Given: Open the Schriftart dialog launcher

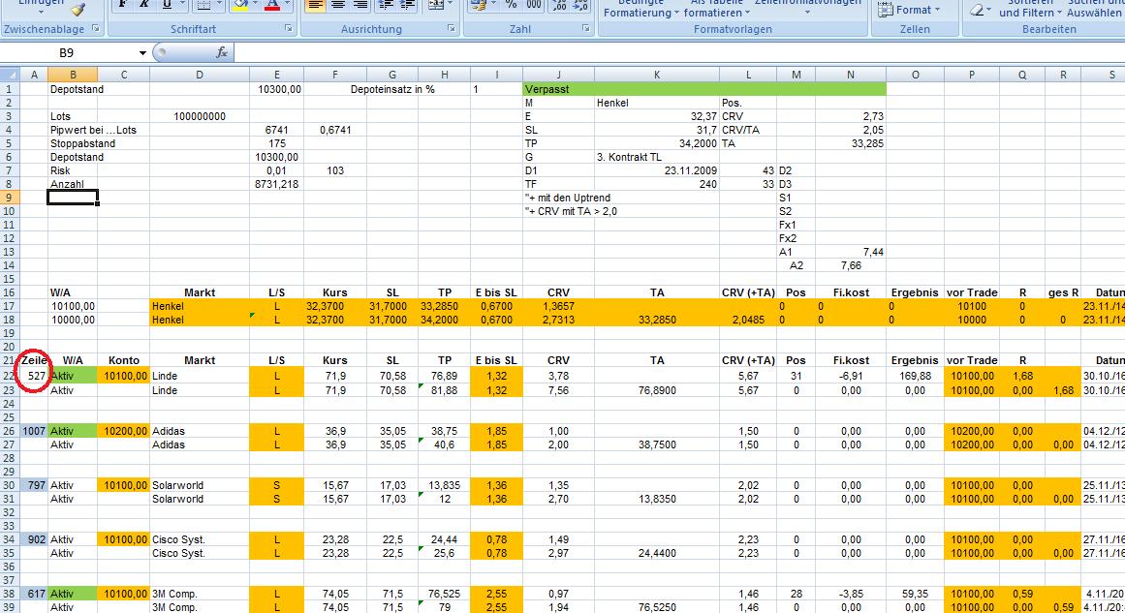Looking at the screenshot, I should pos(288,30).
